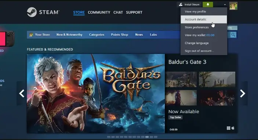
Task: Click the Baldur's Gate 3 title text
Action: tap(187, 62)
